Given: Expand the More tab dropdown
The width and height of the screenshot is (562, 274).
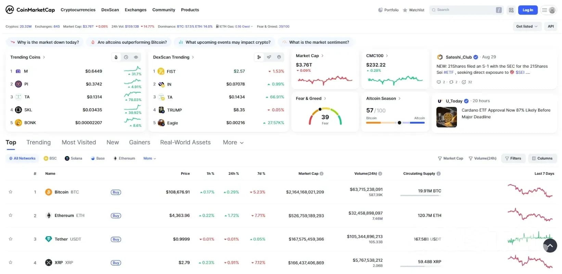Looking at the screenshot, I should (233, 142).
